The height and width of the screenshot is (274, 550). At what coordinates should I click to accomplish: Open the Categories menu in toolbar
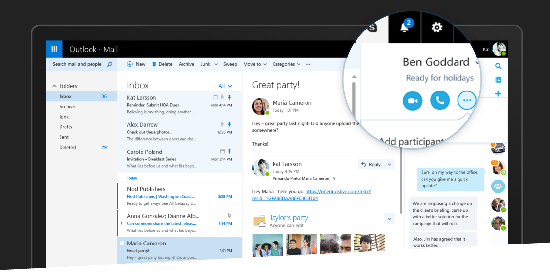tap(286, 64)
